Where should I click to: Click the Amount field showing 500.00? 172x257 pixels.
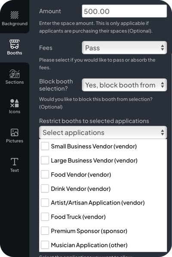pyautogui.click(x=124, y=11)
